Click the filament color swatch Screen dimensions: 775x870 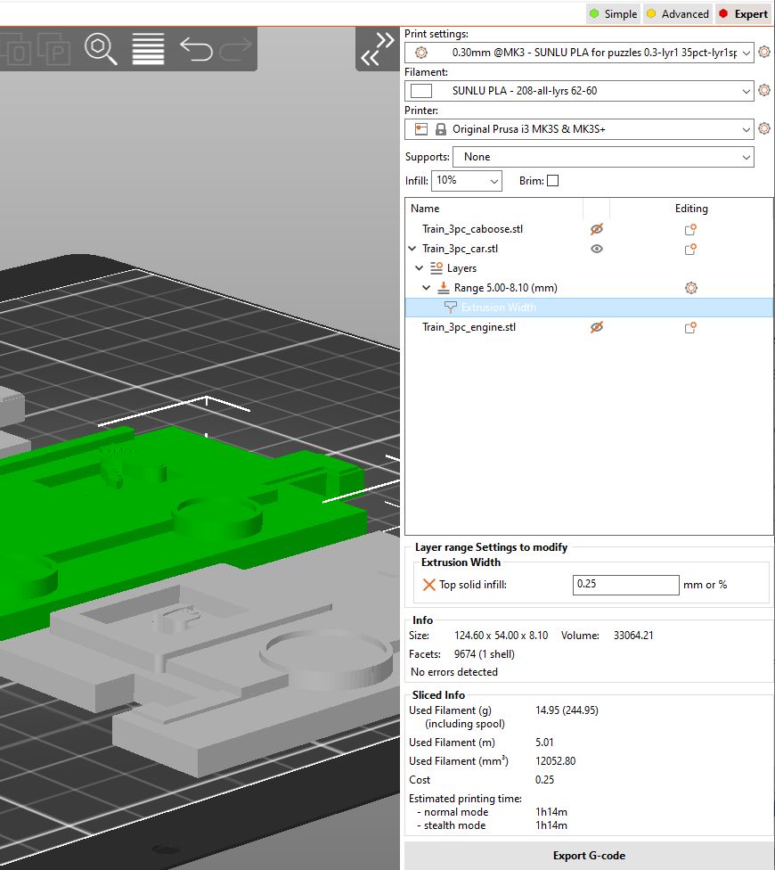click(420, 90)
